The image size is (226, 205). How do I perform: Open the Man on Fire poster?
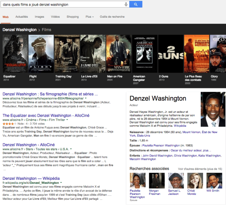(119, 53)
